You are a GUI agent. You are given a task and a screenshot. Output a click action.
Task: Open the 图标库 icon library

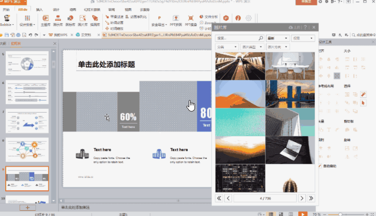pos(70,20)
